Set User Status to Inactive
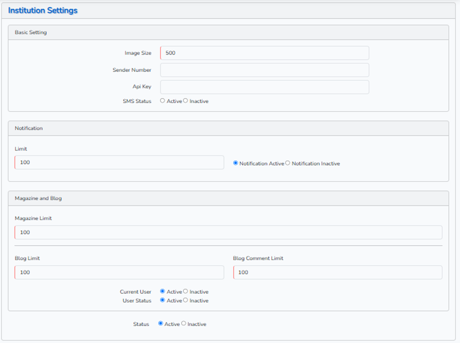This screenshot has height=343, width=460. (185, 300)
